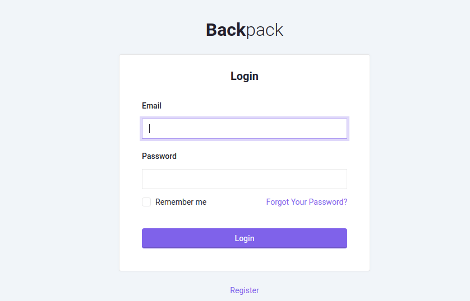Follow the password recovery link
The width and height of the screenshot is (470, 301).
point(307,202)
